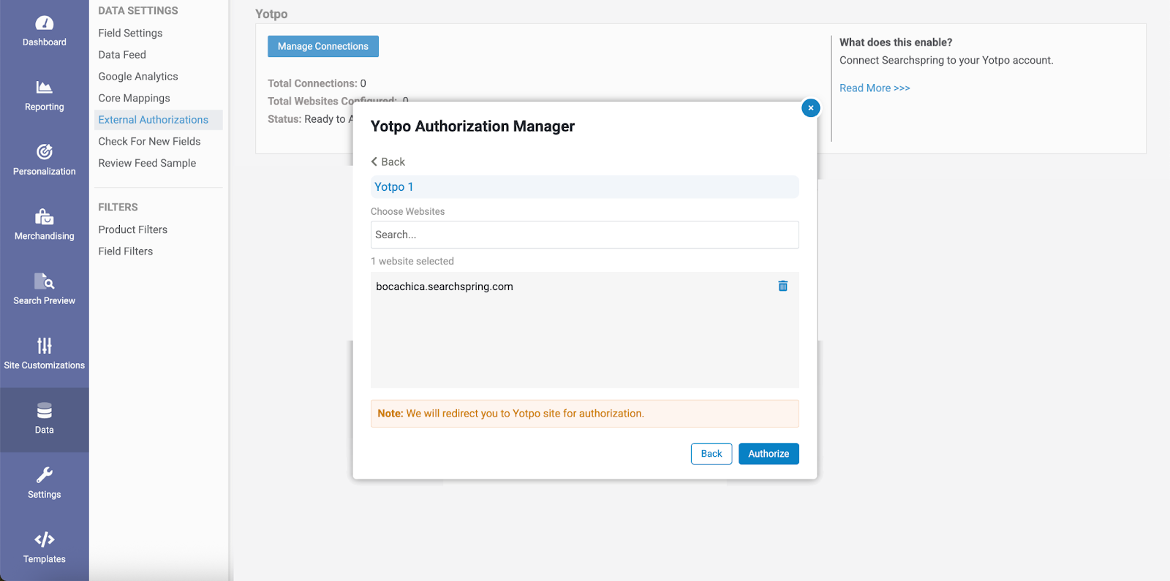
Task: Click the Yotpo Authorization Manager title
Action: tap(472, 126)
